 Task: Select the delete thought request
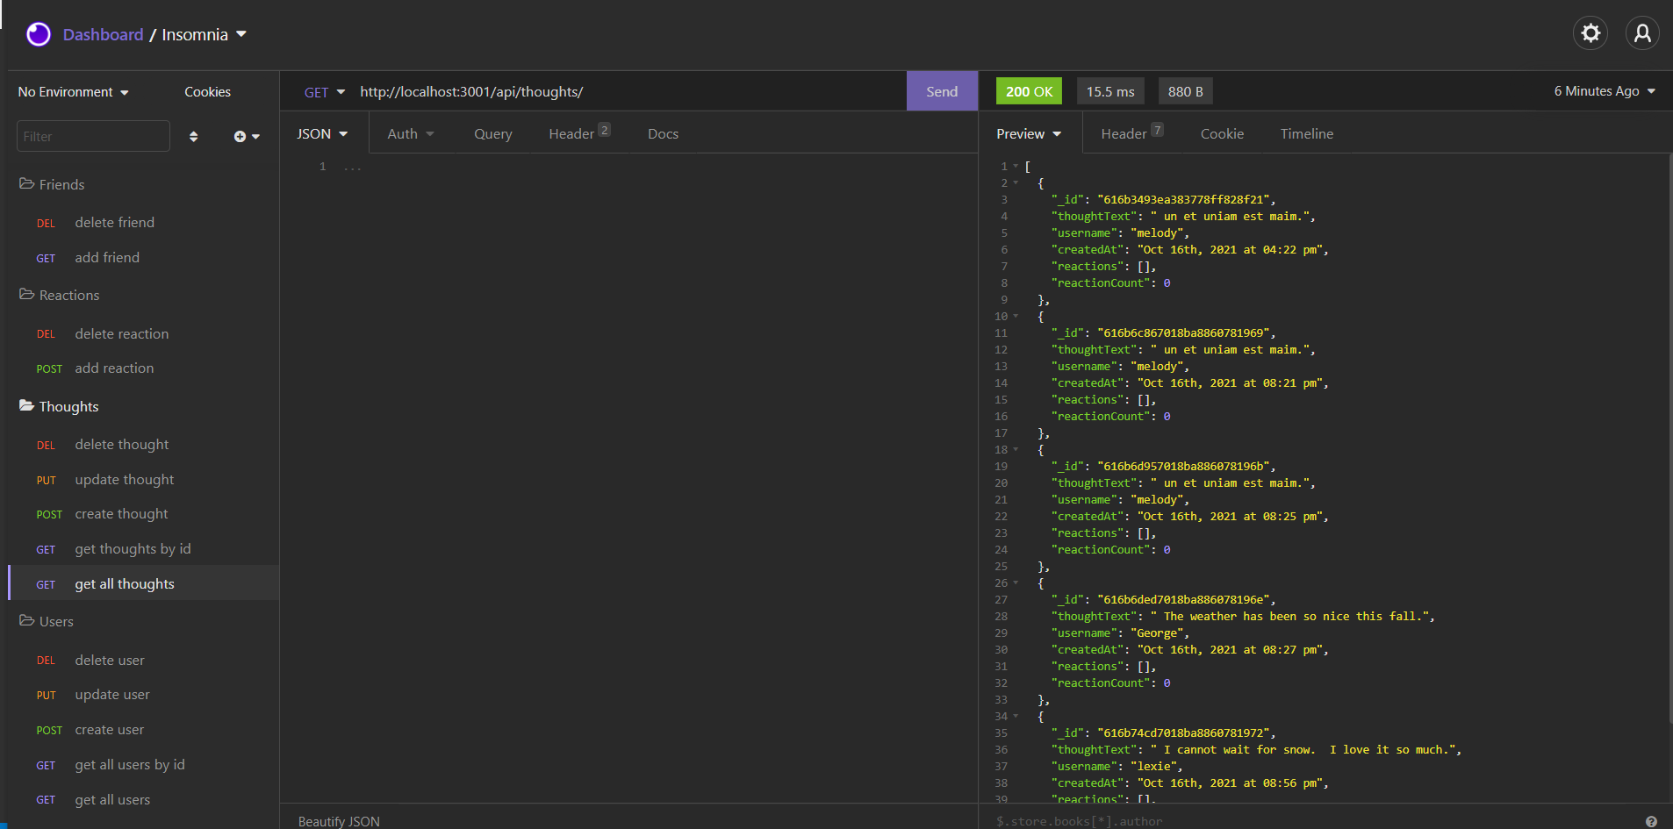[143, 445]
